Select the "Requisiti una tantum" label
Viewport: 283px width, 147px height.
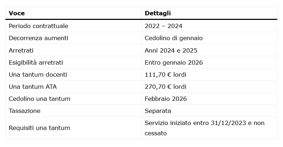click(39, 128)
